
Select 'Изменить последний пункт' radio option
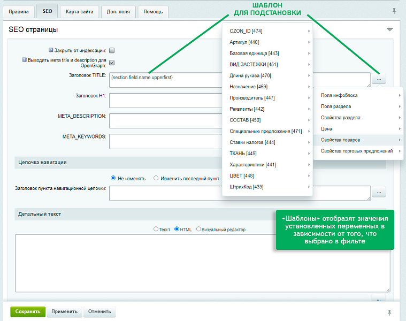point(156,178)
